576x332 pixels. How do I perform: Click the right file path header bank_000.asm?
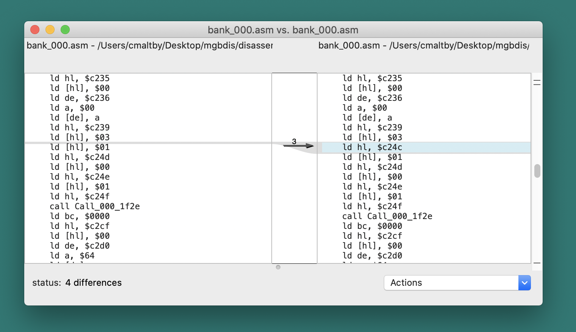coord(424,45)
